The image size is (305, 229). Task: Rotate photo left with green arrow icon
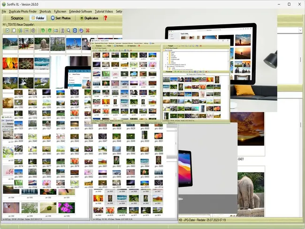(43, 31)
